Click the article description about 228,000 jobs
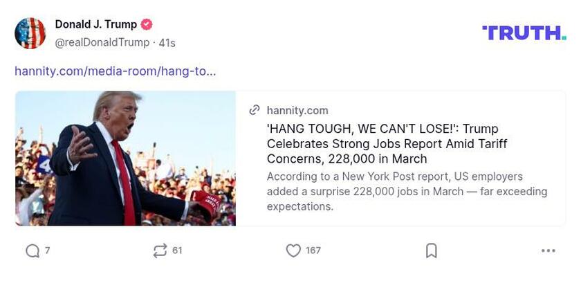This screenshot has height=281, width=581. (407, 191)
